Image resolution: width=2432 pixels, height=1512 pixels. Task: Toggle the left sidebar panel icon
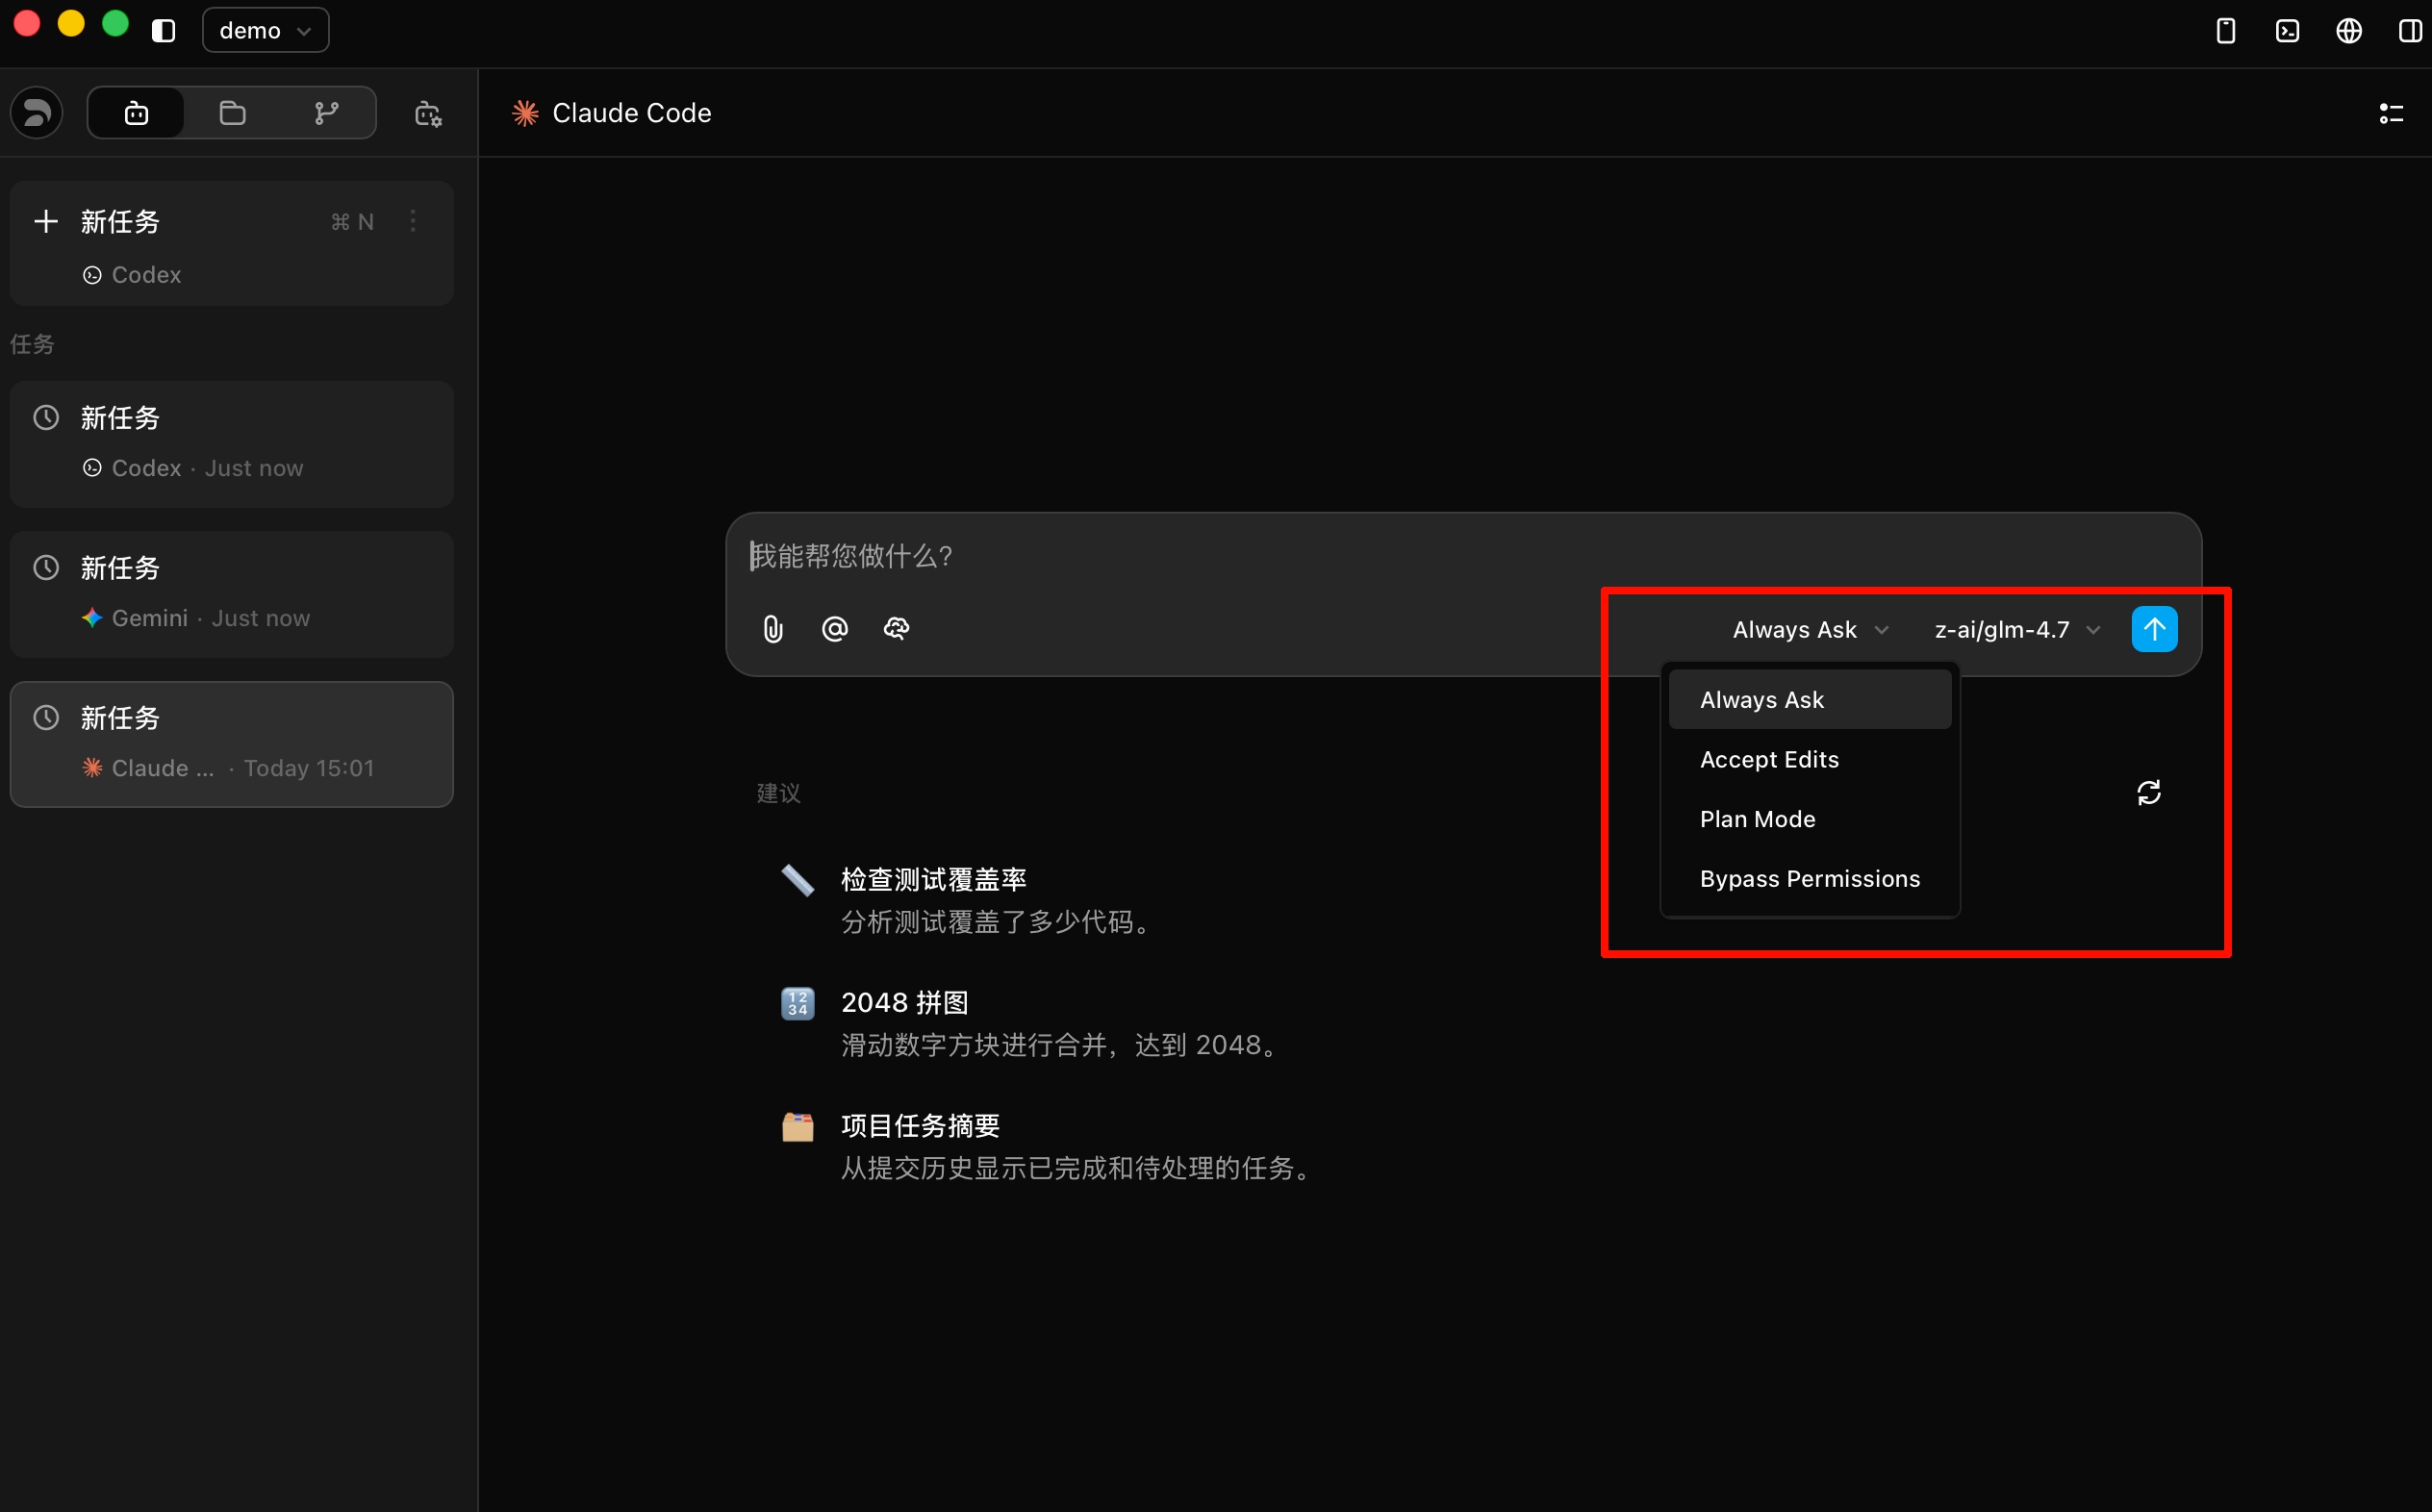[x=164, y=31]
